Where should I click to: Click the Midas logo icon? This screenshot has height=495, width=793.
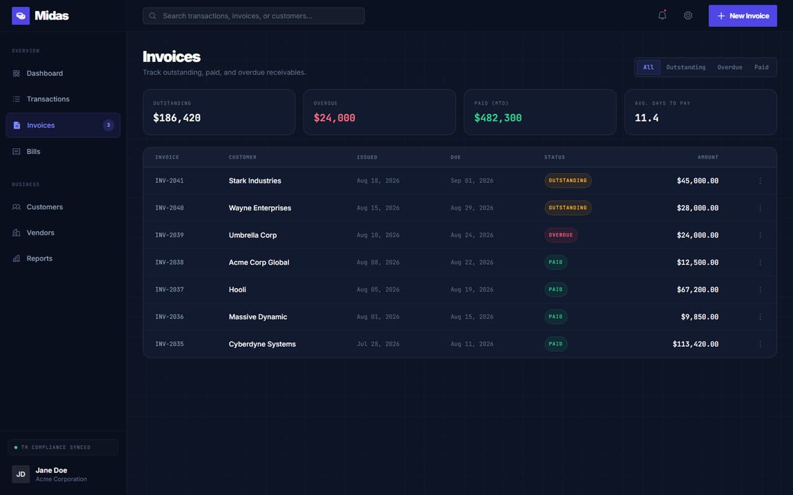click(x=21, y=16)
